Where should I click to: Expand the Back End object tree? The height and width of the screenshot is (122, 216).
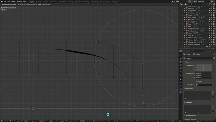185,8
